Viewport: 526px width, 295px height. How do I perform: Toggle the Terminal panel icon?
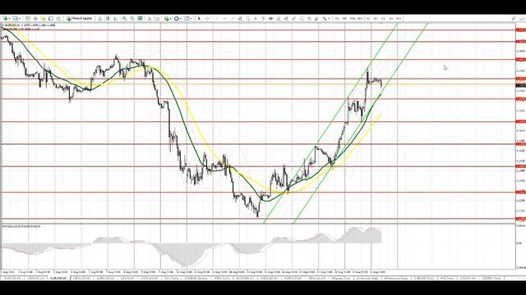coord(51,18)
